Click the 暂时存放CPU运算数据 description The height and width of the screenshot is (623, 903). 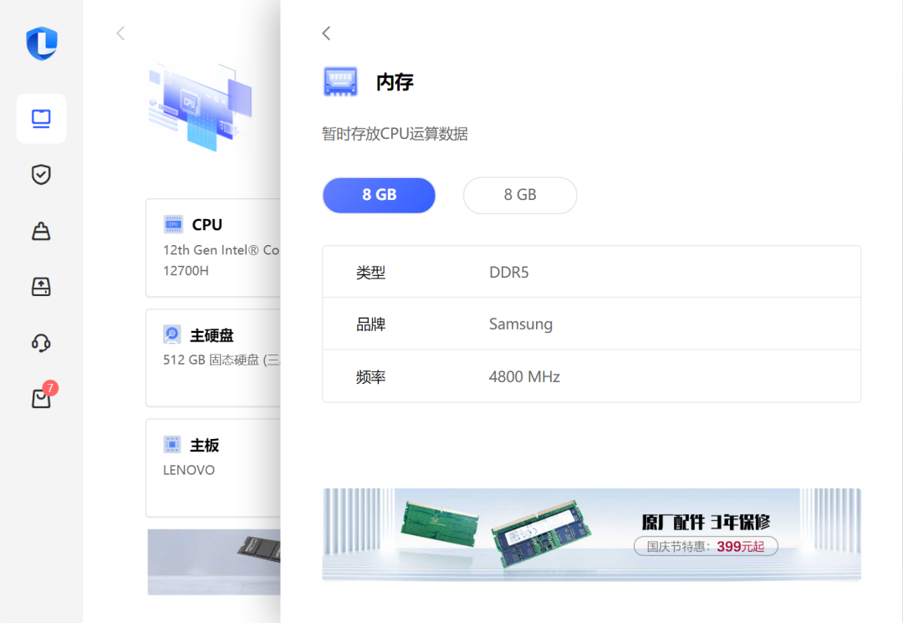[395, 134]
